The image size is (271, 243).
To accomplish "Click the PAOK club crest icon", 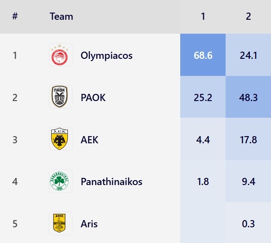I will pyautogui.click(x=60, y=97).
